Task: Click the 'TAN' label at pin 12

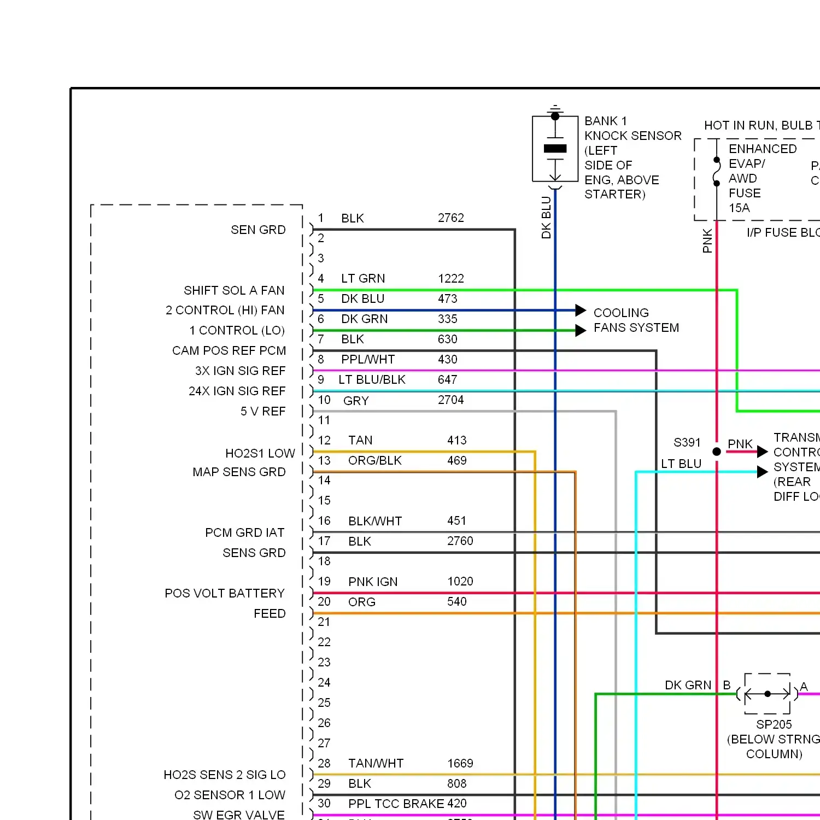Action: tap(360, 440)
